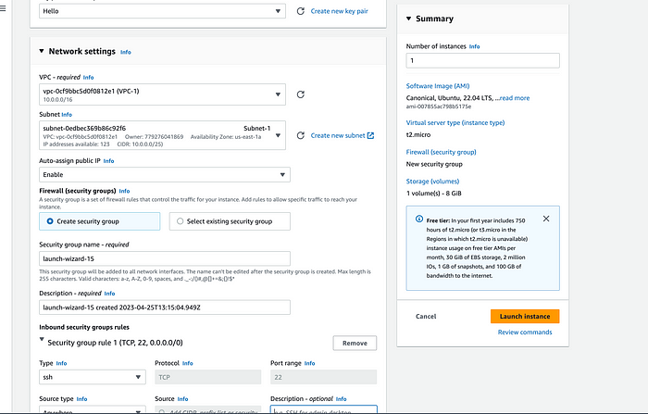This screenshot has width=648, height=414.
Task: Open Virtual server type summary link
Action: point(455,122)
